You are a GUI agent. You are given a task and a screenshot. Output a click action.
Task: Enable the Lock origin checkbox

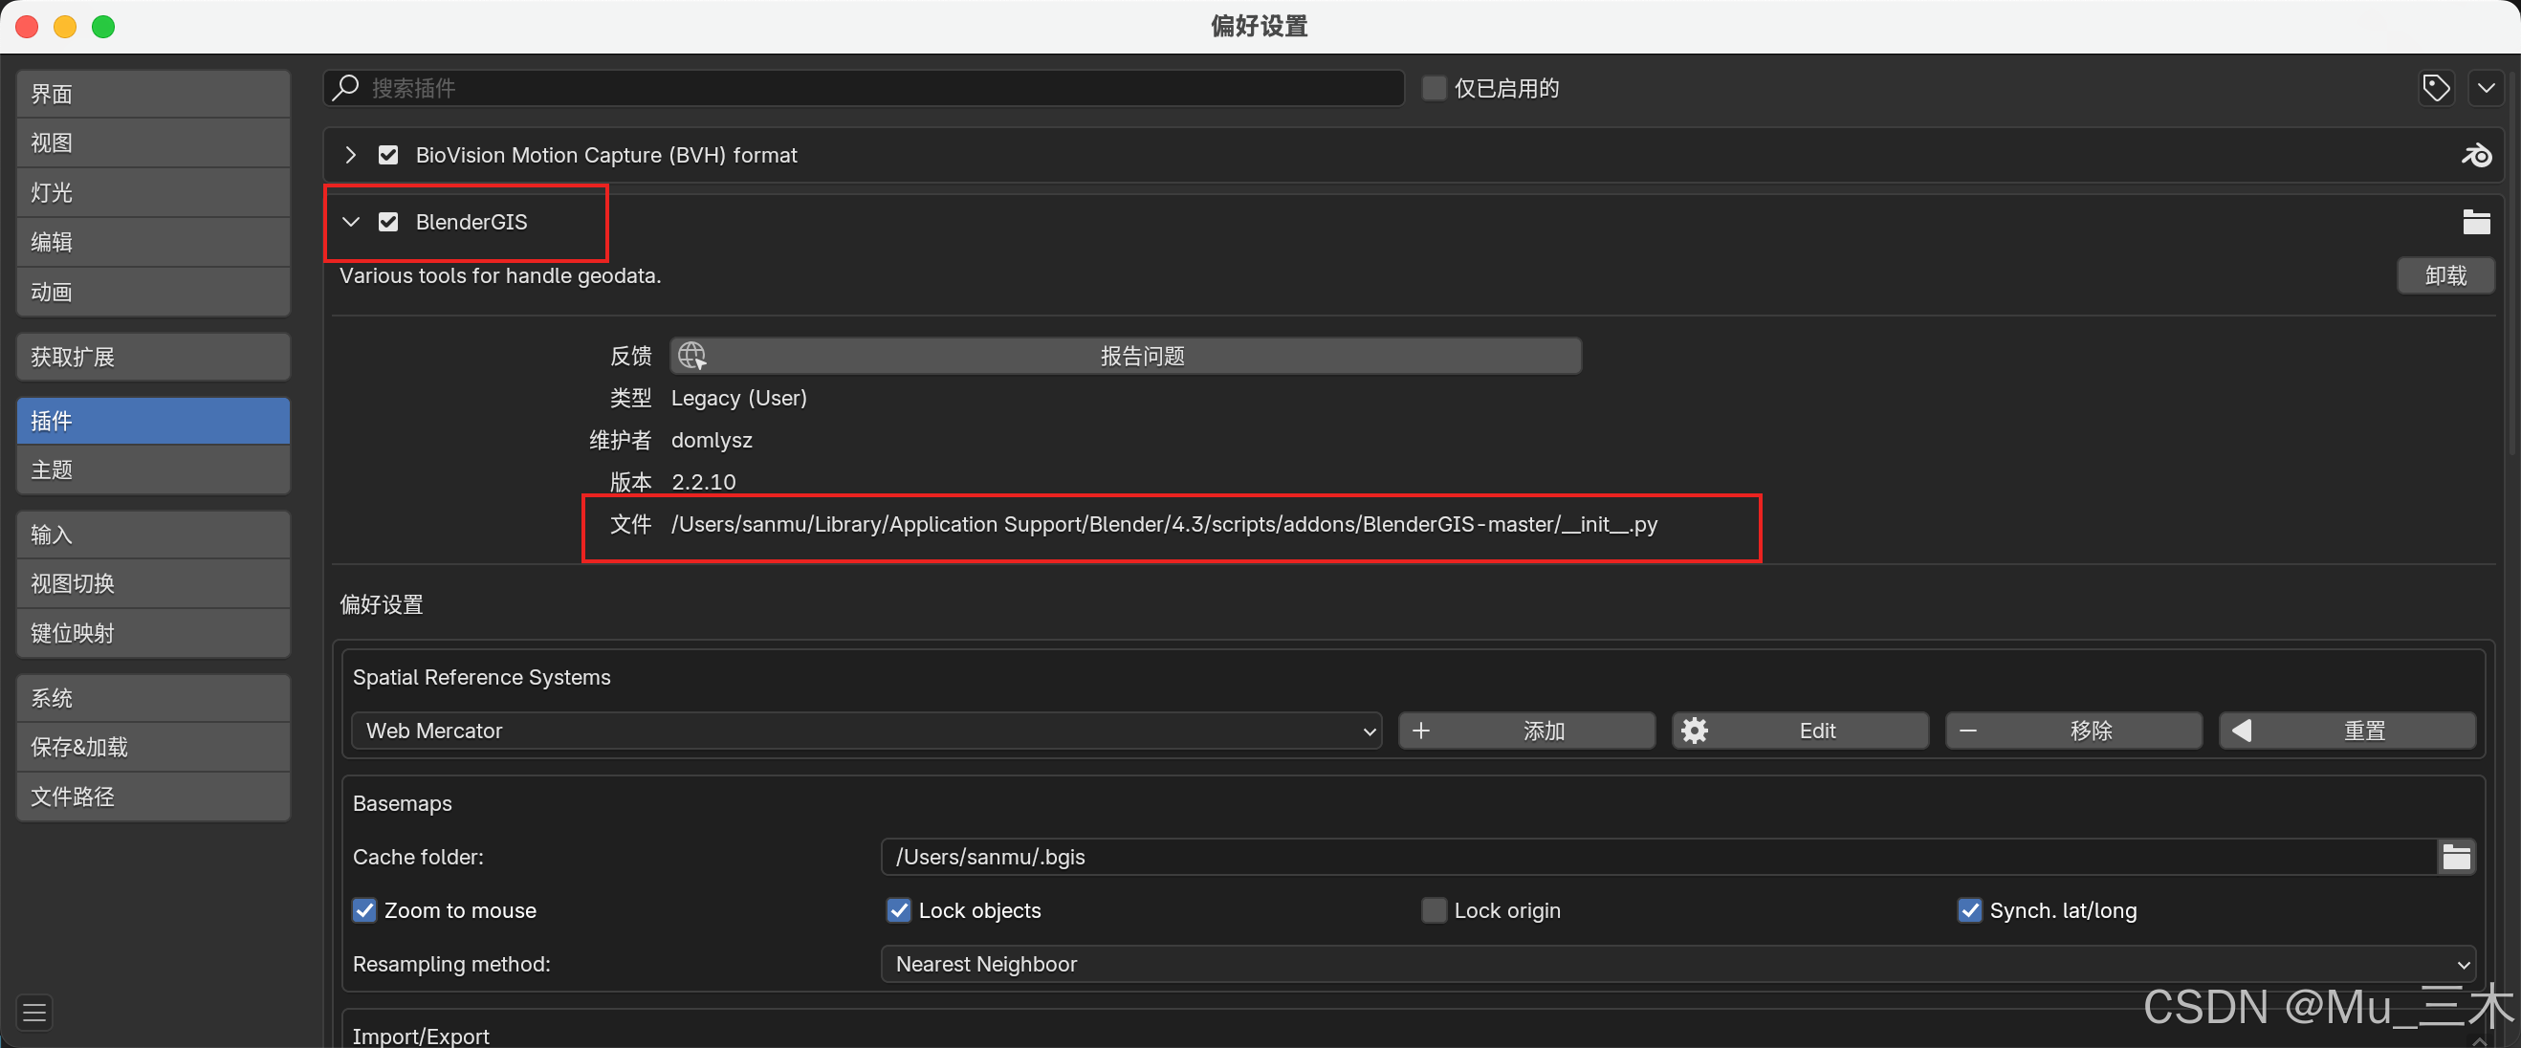(x=1434, y=911)
